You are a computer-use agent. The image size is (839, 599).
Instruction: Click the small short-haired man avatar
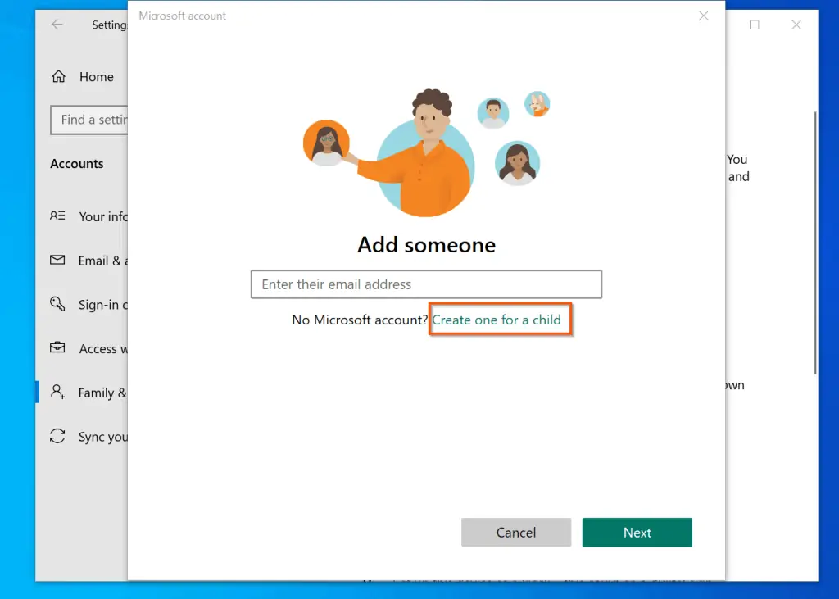pyautogui.click(x=492, y=113)
